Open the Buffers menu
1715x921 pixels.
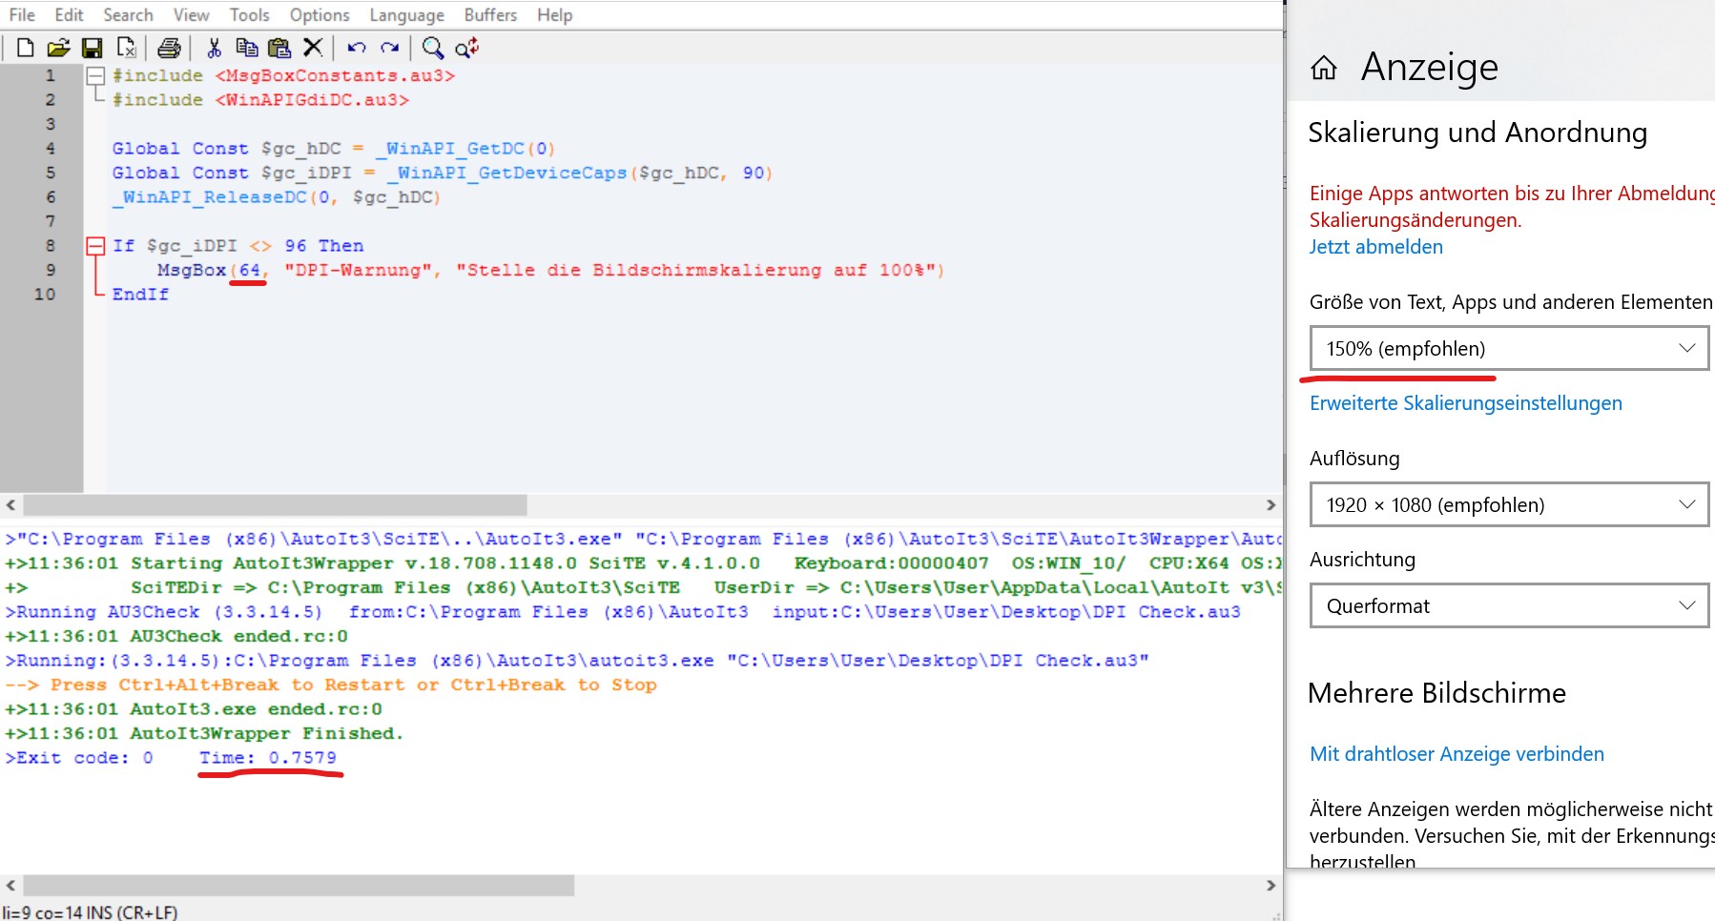pos(490,15)
